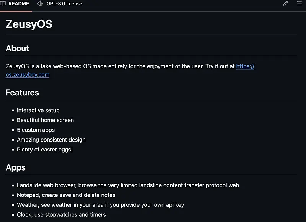This screenshot has width=306, height=222.
Task: Click the pencil edit file icon
Action: point(285,3)
